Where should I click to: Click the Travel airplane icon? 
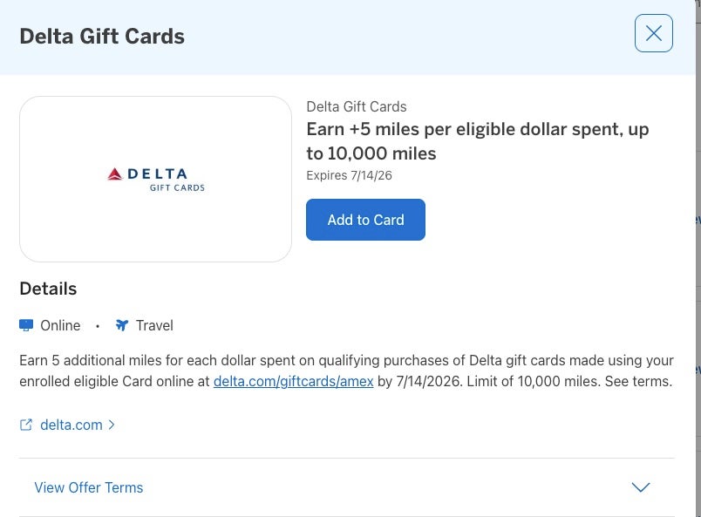coord(122,325)
